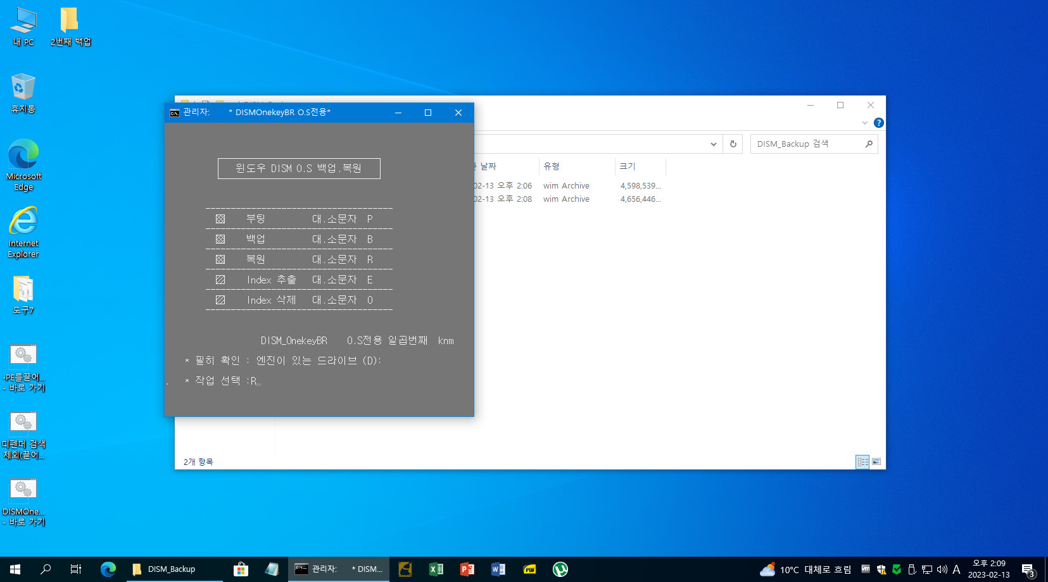1048x582 pixels.
Task: Launch Edge from the taskbar
Action: pyautogui.click(x=108, y=569)
